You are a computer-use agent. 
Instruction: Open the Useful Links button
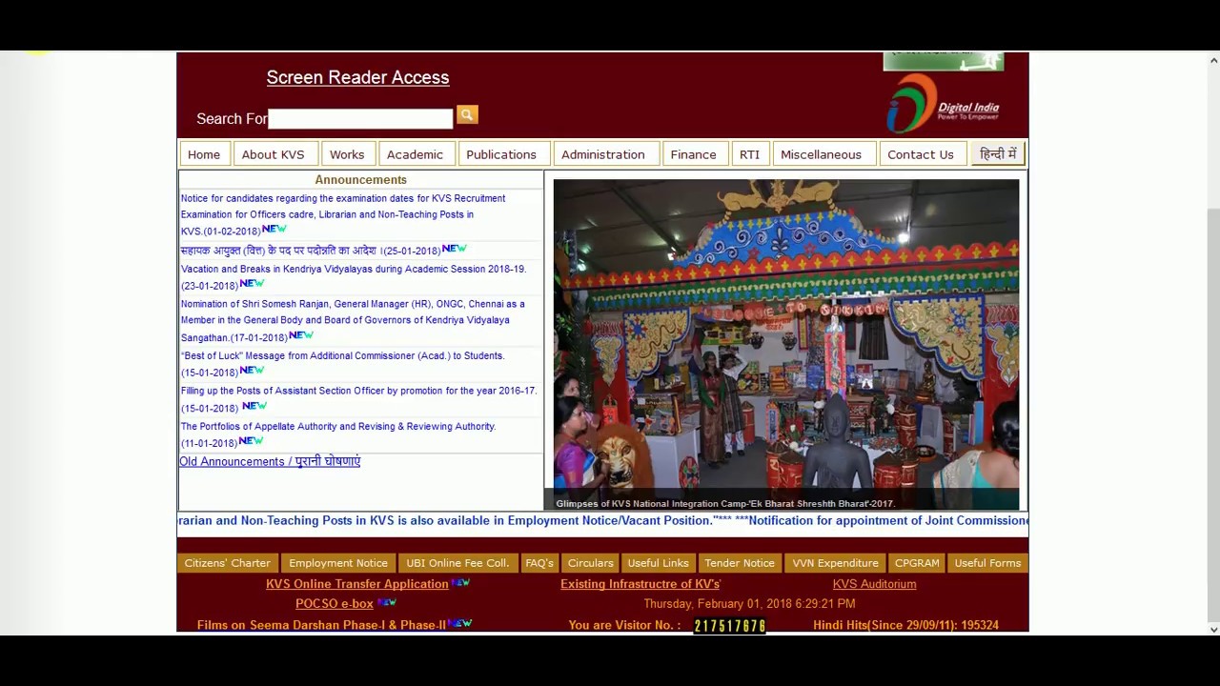659,563
